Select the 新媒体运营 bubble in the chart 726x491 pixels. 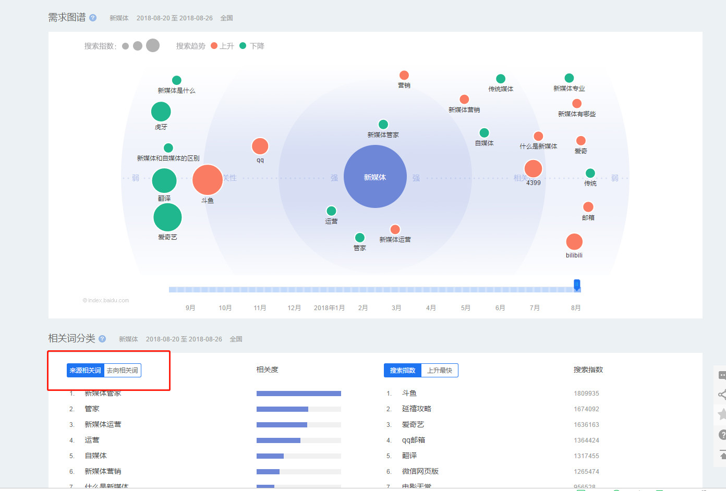pyautogui.click(x=395, y=230)
